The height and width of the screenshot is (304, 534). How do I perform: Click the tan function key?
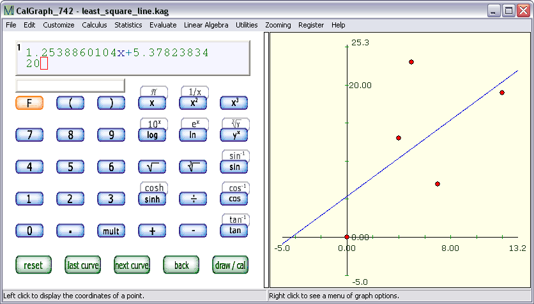[x=234, y=231]
